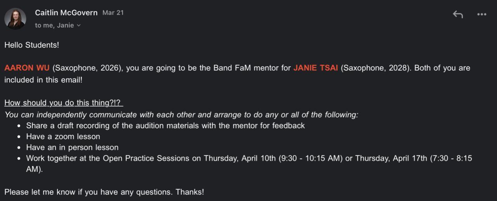Click the "Share a draft recording" bullet item
The height and width of the screenshot is (201, 497).
pyautogui.click(x=165, y=125)
